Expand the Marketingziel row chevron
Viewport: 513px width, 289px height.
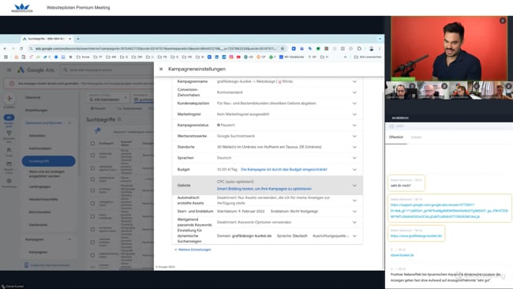point(354,114)
